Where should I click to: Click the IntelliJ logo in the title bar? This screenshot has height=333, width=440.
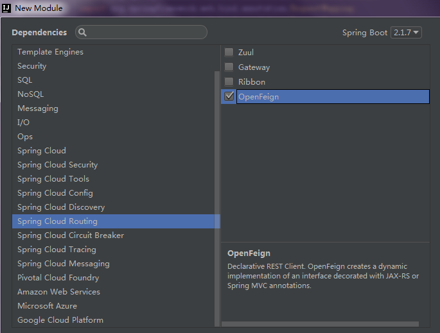point(6,8)
